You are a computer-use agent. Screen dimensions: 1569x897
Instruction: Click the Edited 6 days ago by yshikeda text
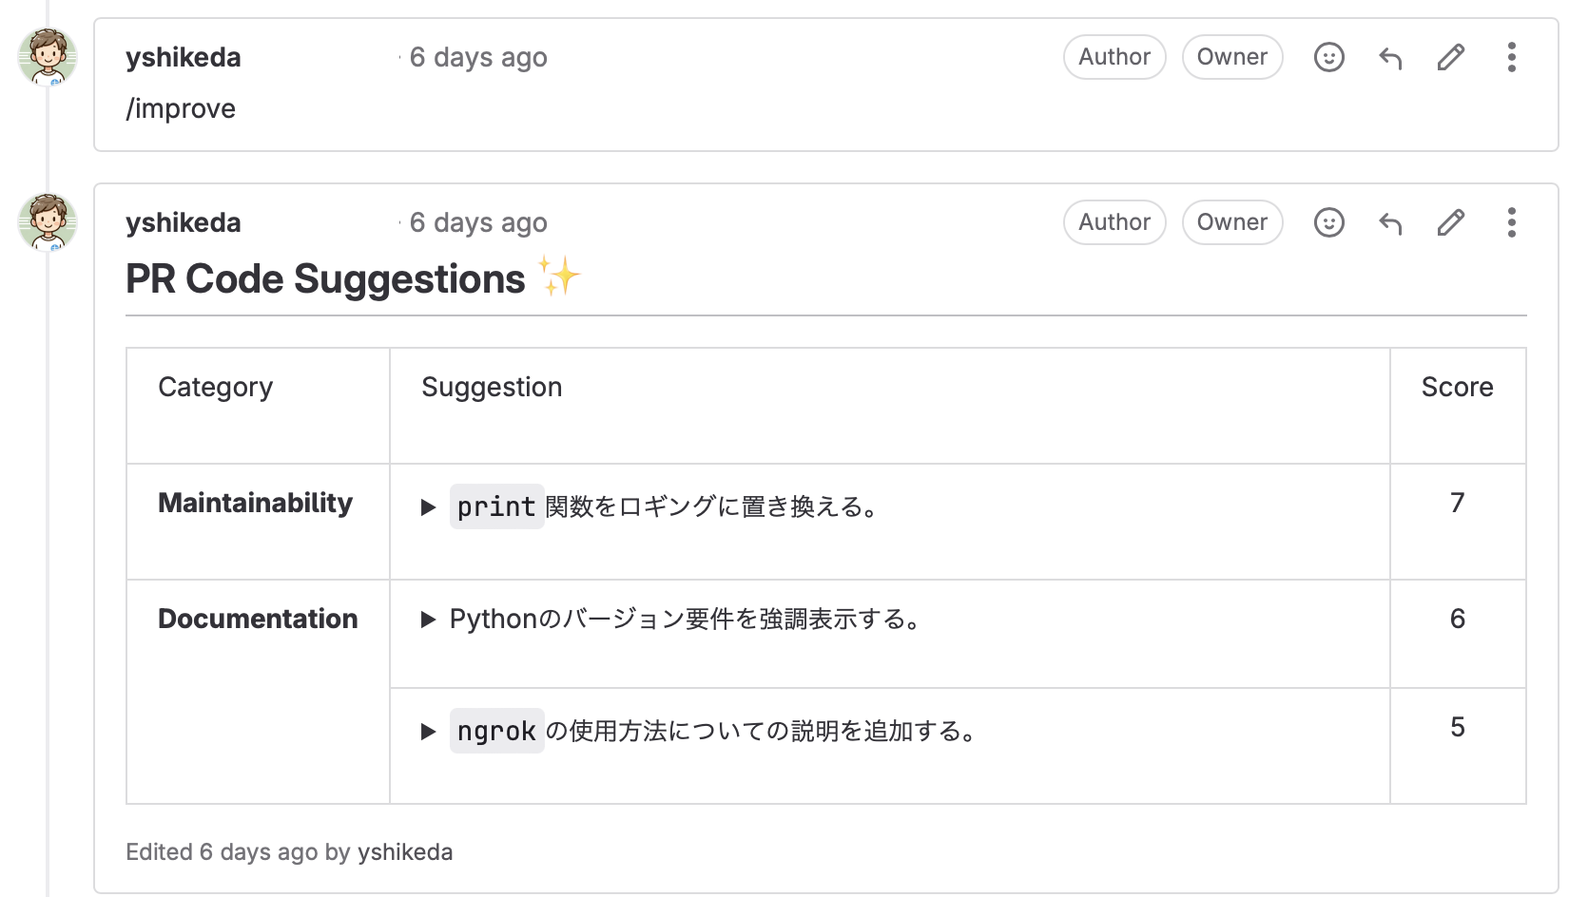[x=290, y=852]
